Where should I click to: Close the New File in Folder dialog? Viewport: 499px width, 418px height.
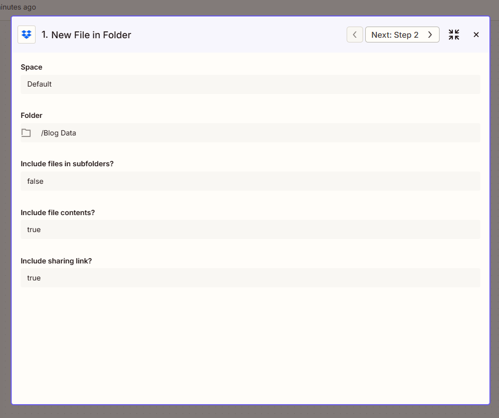point(476,35)
